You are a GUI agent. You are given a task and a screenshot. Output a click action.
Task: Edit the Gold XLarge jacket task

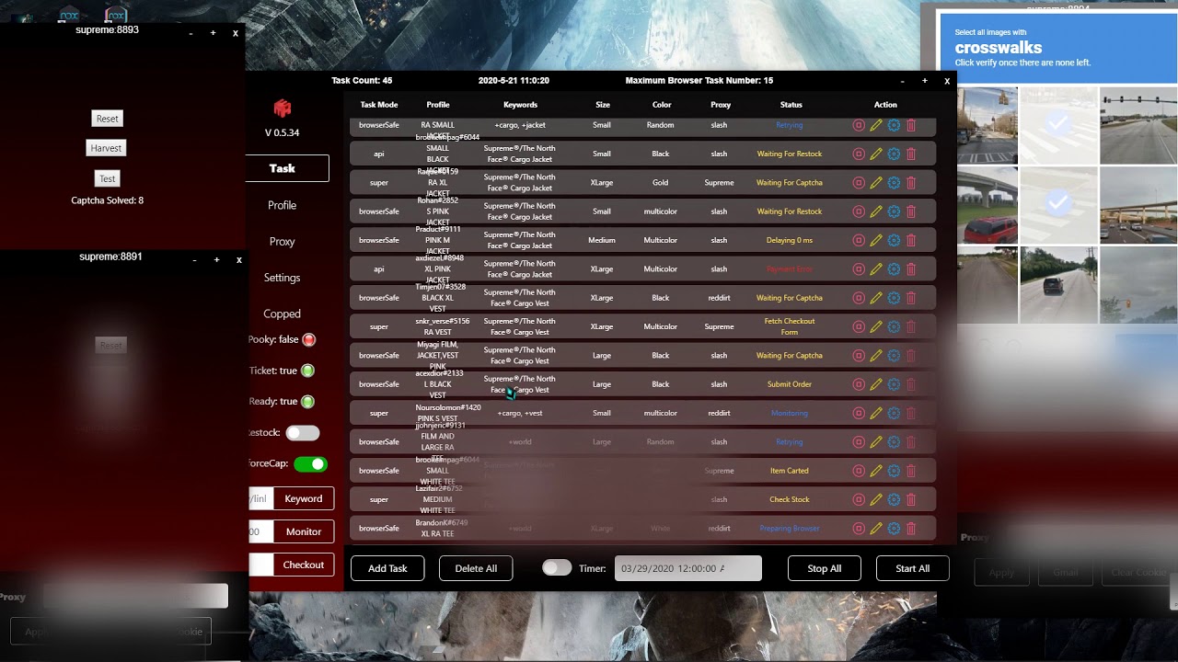[x=876, y=183]
